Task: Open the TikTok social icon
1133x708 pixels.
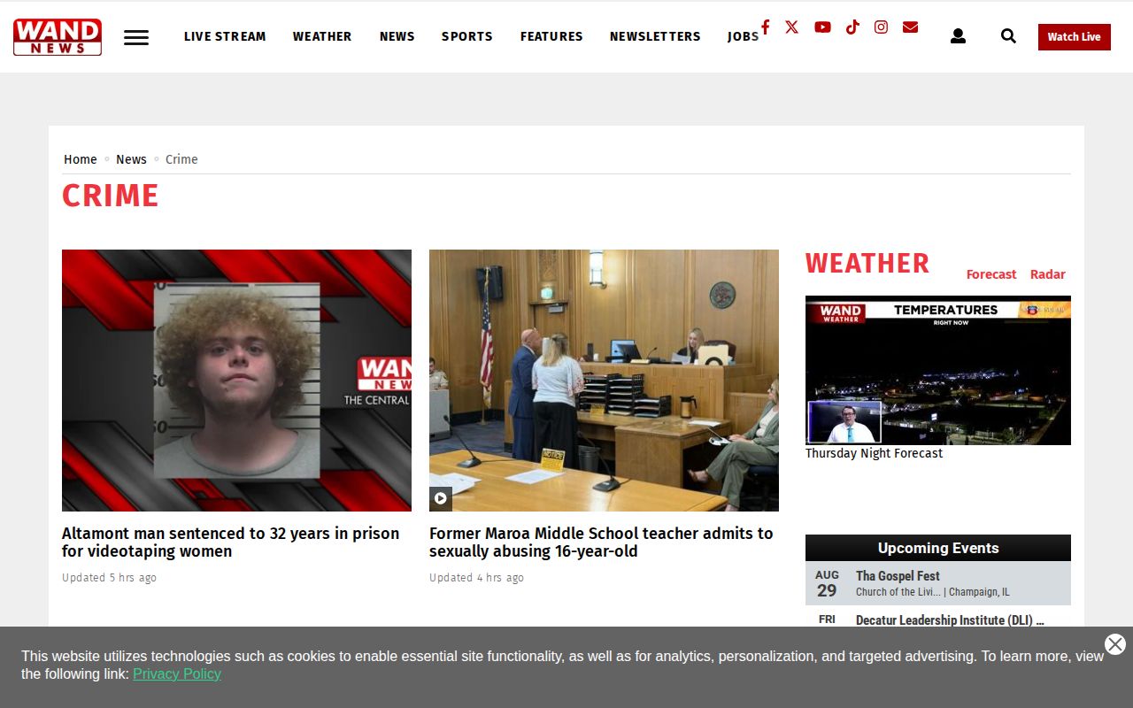Action: pos(852,27)
